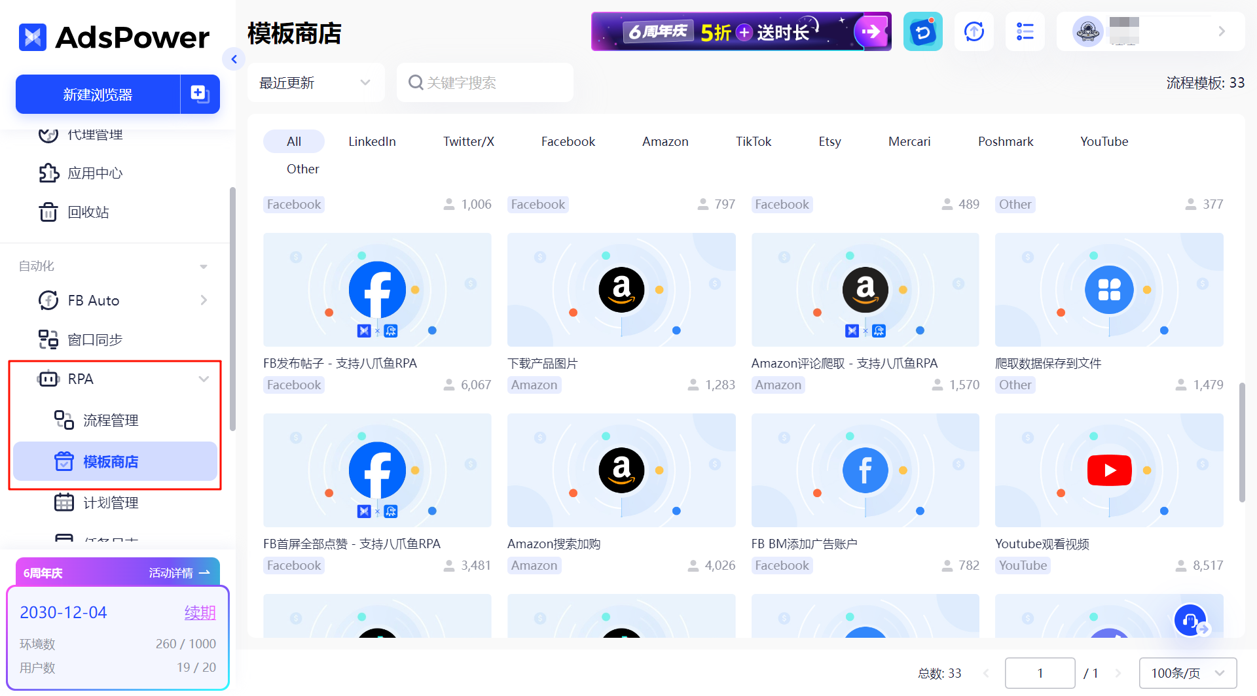Open 活动详情 anniversary details link
This screenshot has height=696, width=1257.
coord(179,573)
